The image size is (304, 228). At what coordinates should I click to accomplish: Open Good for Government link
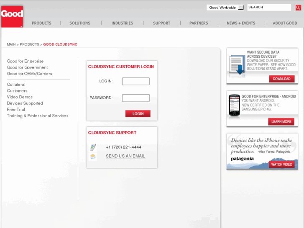pyautogui.click(x=27, y=67)
